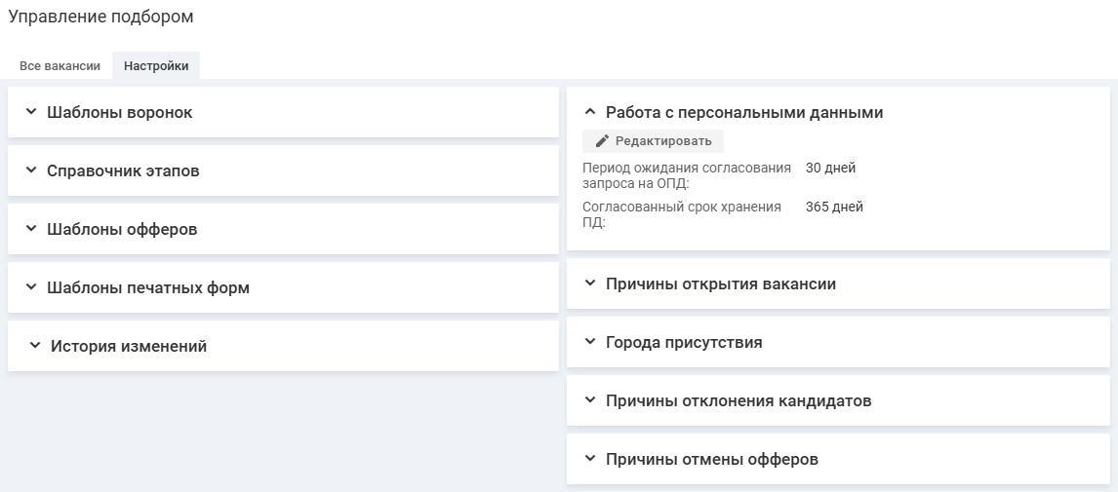Expand the Шаблоны офферов section title
The height and width of the screenshot is (492, 1118).
pyautogui.click(x=122, y=230)
